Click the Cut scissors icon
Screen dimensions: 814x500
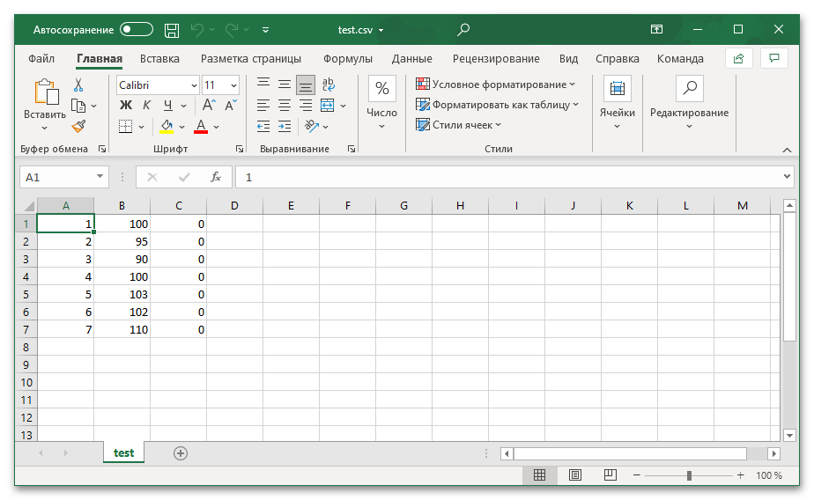coord(78,85)
